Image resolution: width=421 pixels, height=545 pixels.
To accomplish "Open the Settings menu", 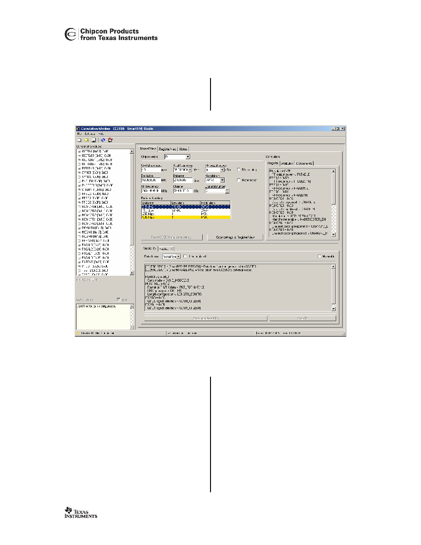I will point(89,134).
